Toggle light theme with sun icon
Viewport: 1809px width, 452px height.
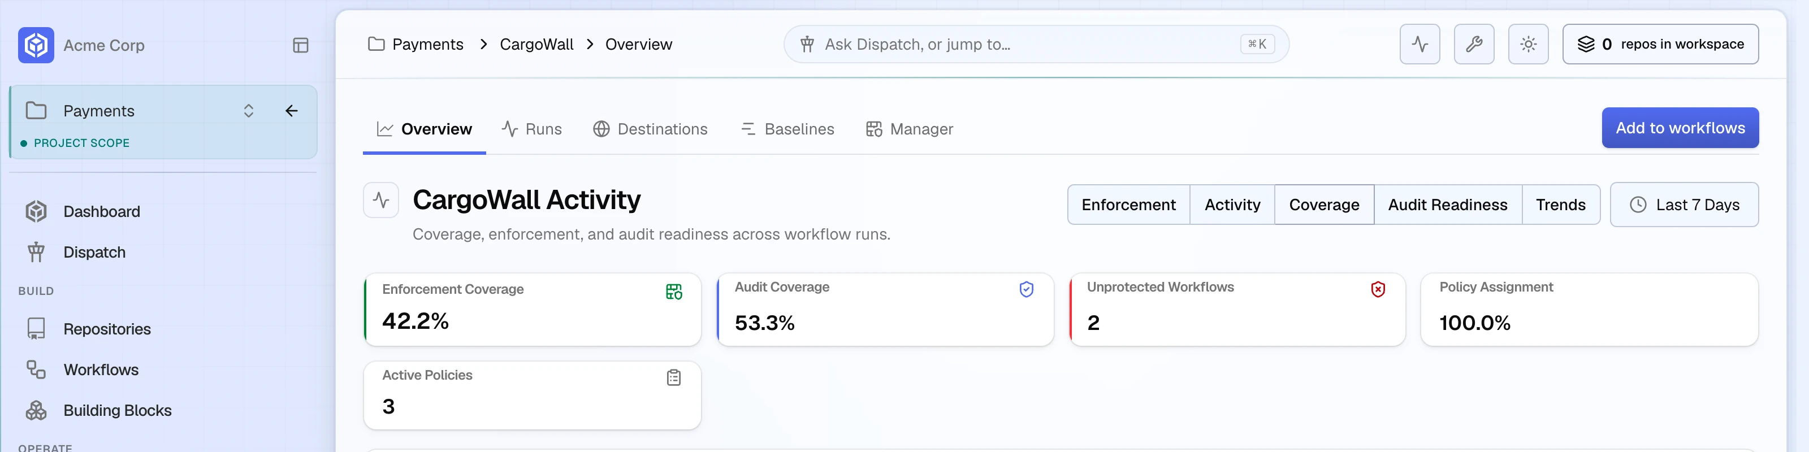coord(1528,44)
